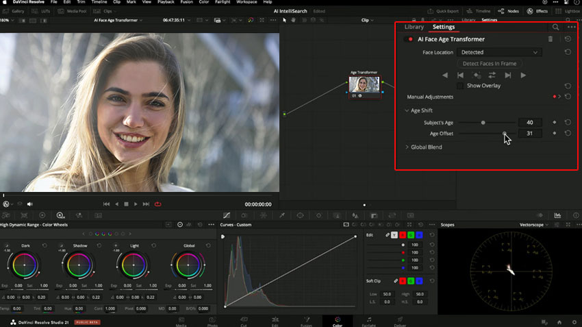Open the Gallery panel
The height and width of the screenshot is (327, 582).
(14, 11)
